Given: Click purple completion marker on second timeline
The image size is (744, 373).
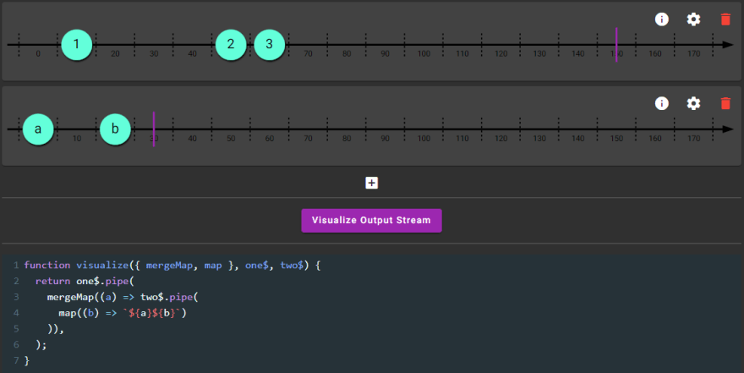Looking at the screenshot, I should 154,129.
